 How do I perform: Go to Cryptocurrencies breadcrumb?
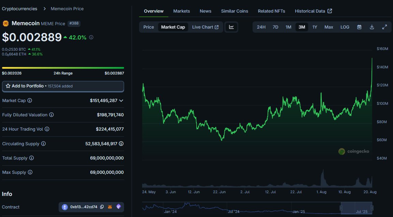coord(19,9)
